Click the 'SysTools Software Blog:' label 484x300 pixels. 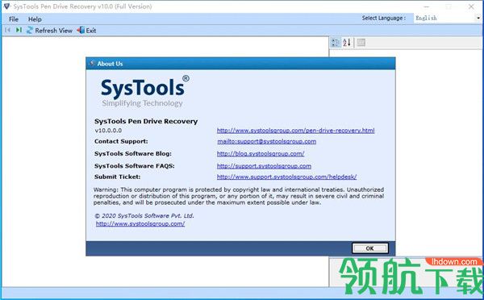coord(133,153)
